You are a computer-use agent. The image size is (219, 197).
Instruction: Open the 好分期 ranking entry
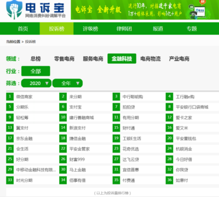pyautogui.click(x=22, y=159)
